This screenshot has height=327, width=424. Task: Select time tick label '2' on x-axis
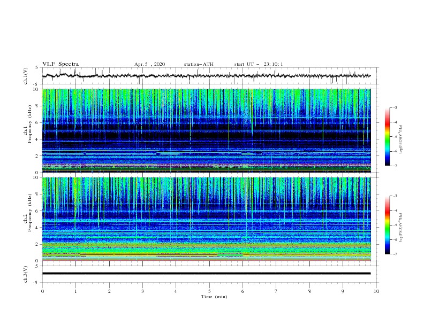click(x=109, y=291)
